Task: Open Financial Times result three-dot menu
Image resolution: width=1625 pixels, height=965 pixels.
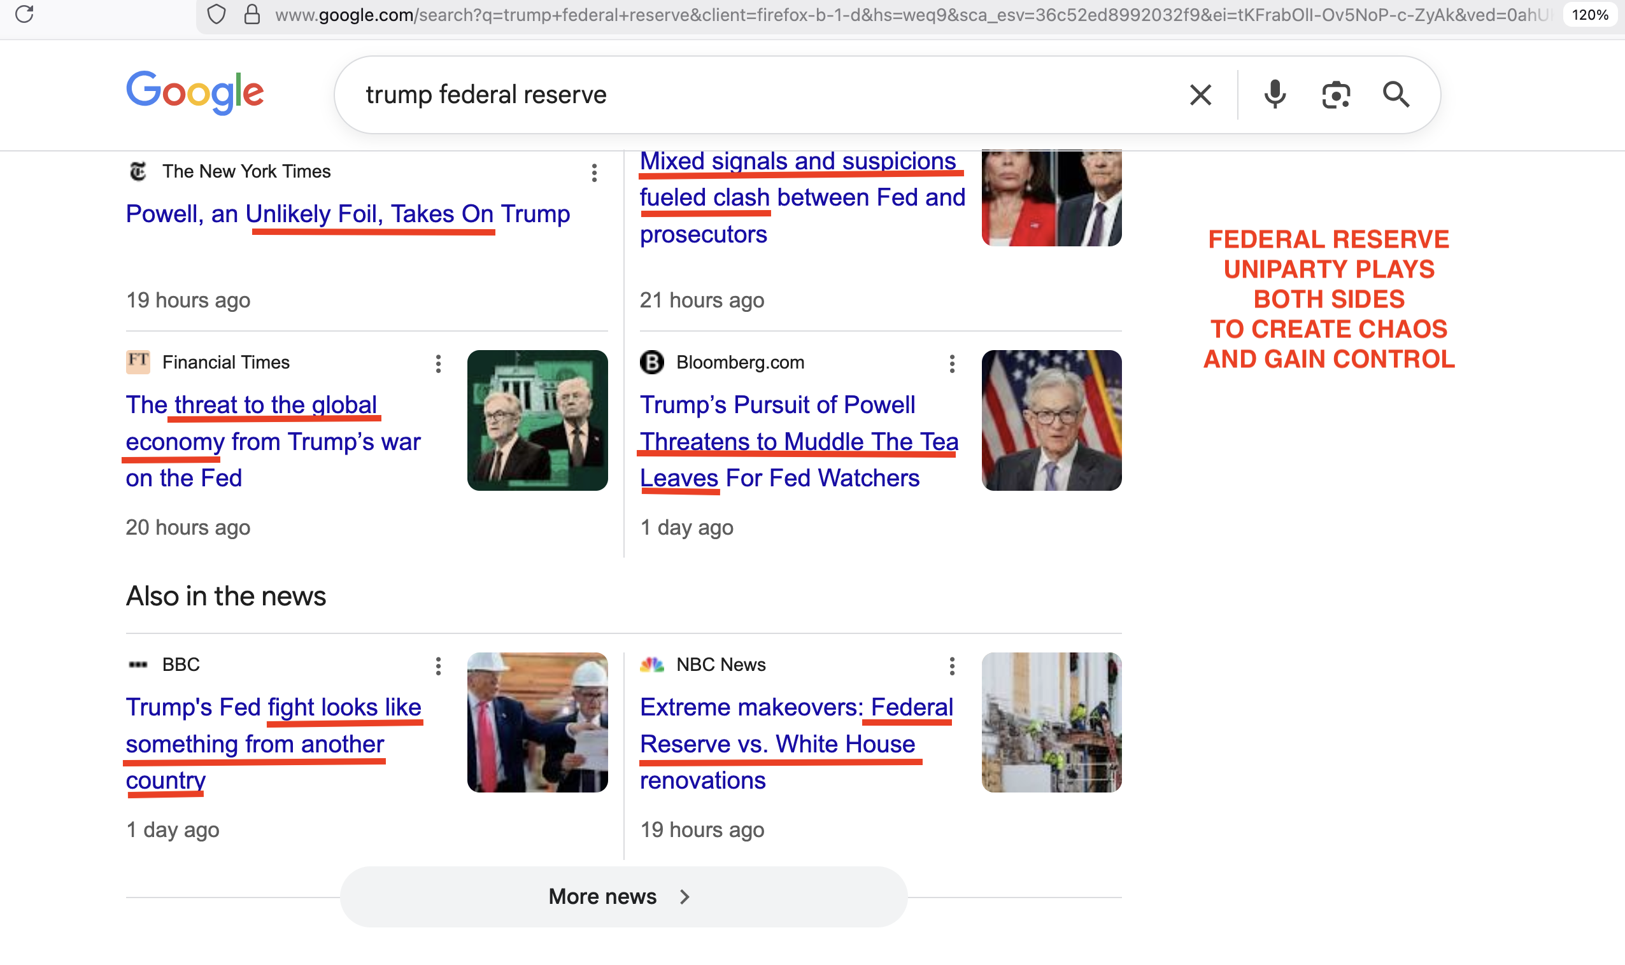Action: (x=439, y=364)
